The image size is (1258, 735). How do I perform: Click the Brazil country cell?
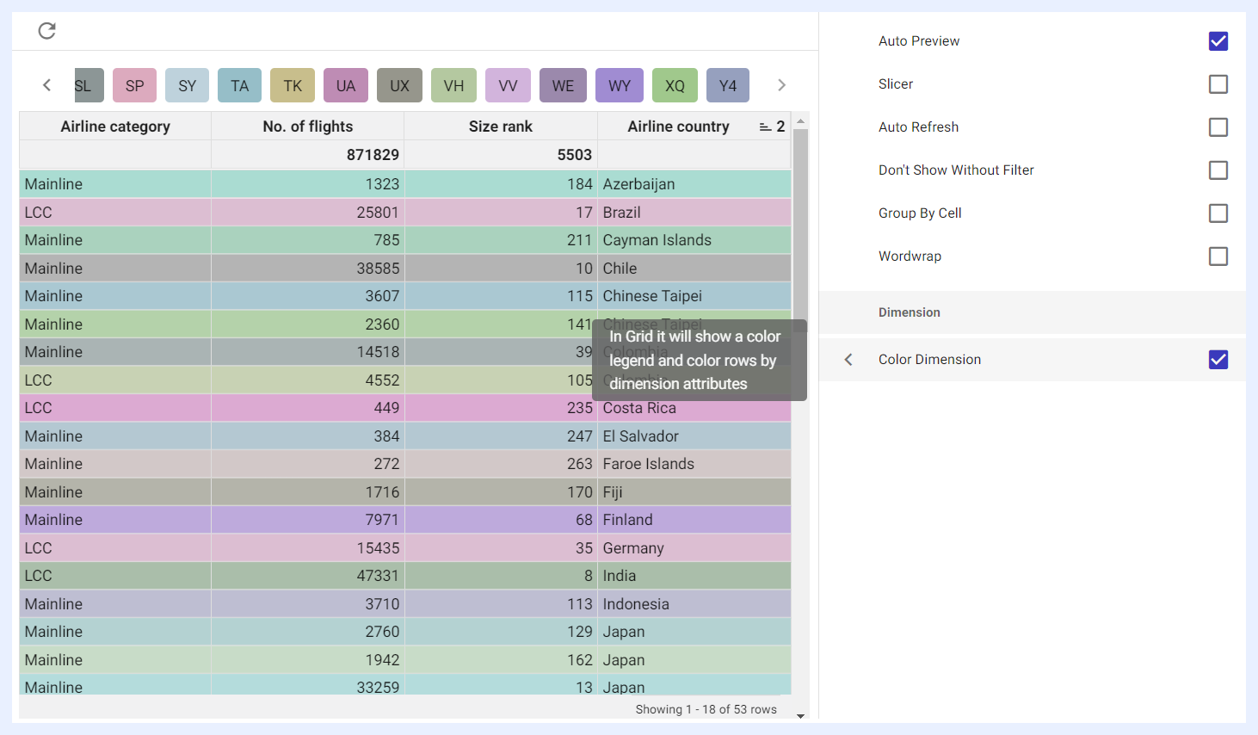(x=694, y=213)
